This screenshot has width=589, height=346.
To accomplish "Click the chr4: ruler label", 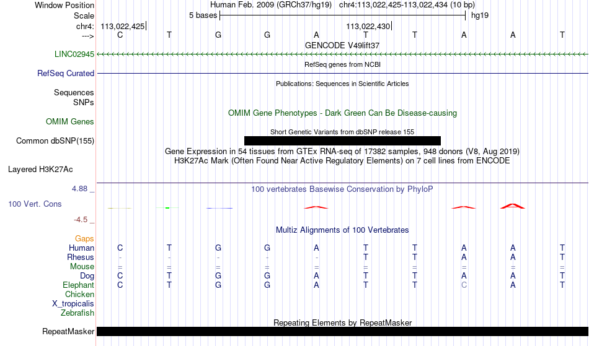I will [85, 26].
